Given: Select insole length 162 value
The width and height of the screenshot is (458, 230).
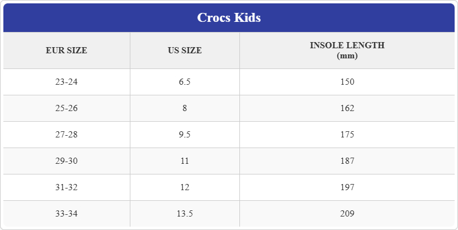Looking at the screenshot, I should click(347, 108).
